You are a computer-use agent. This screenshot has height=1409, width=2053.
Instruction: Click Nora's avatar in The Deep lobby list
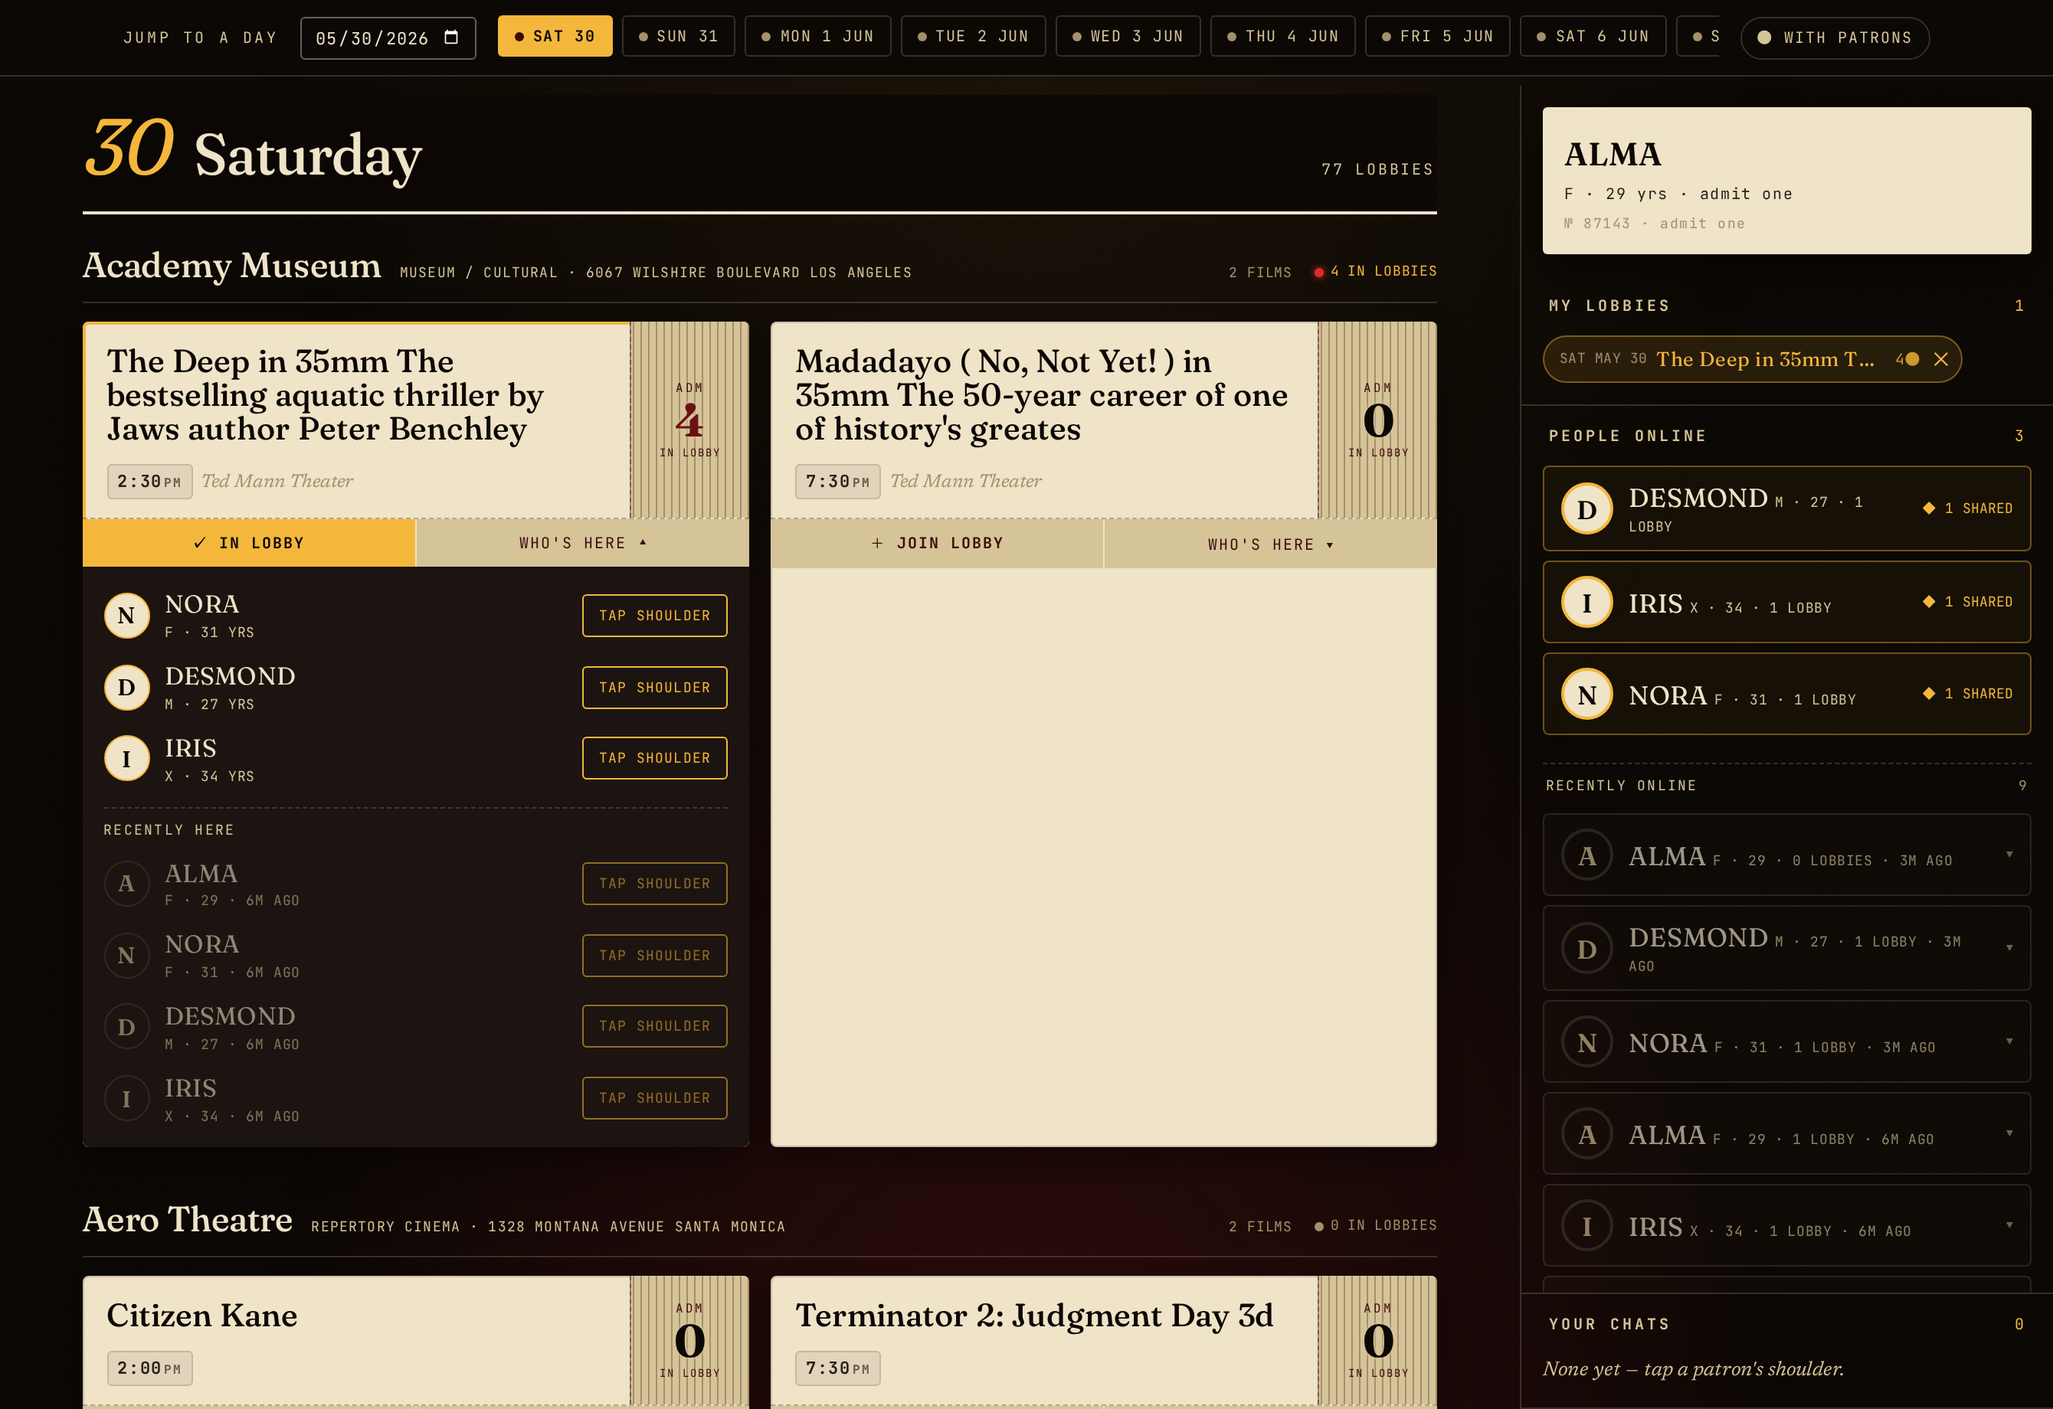(x=126, y=616)
